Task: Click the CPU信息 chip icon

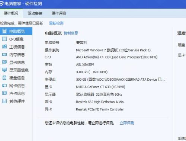Action: (4, 39)
